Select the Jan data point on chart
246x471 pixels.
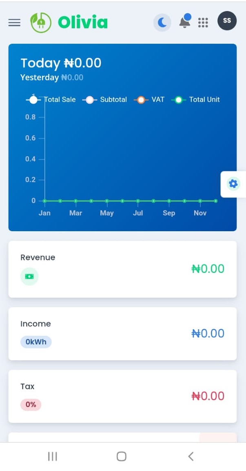(x=45, y=201)
